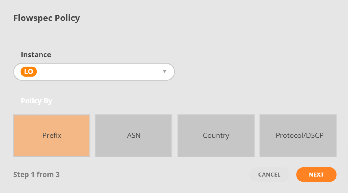This screenshot has height=193, width=348.
Task: Select the Protocol/DSCP policy tile
Action: (x=298, y=136)
